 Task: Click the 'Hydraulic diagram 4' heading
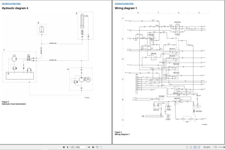pyautogui.click(x=15, y=8)
